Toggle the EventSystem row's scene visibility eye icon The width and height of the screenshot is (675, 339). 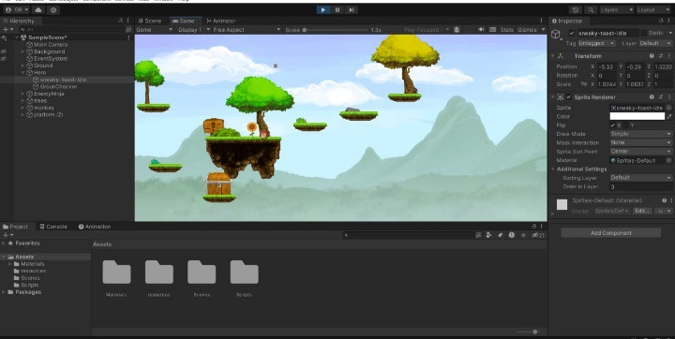(4, 58)
